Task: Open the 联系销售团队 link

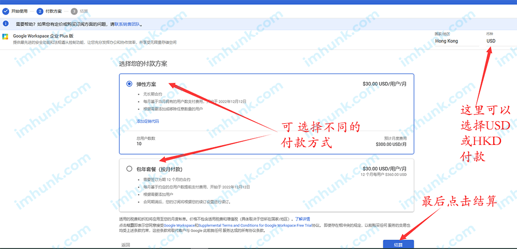Action: [x=127, y=24]
